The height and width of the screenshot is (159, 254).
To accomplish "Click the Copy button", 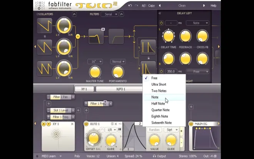I will (x=152, y=5).
